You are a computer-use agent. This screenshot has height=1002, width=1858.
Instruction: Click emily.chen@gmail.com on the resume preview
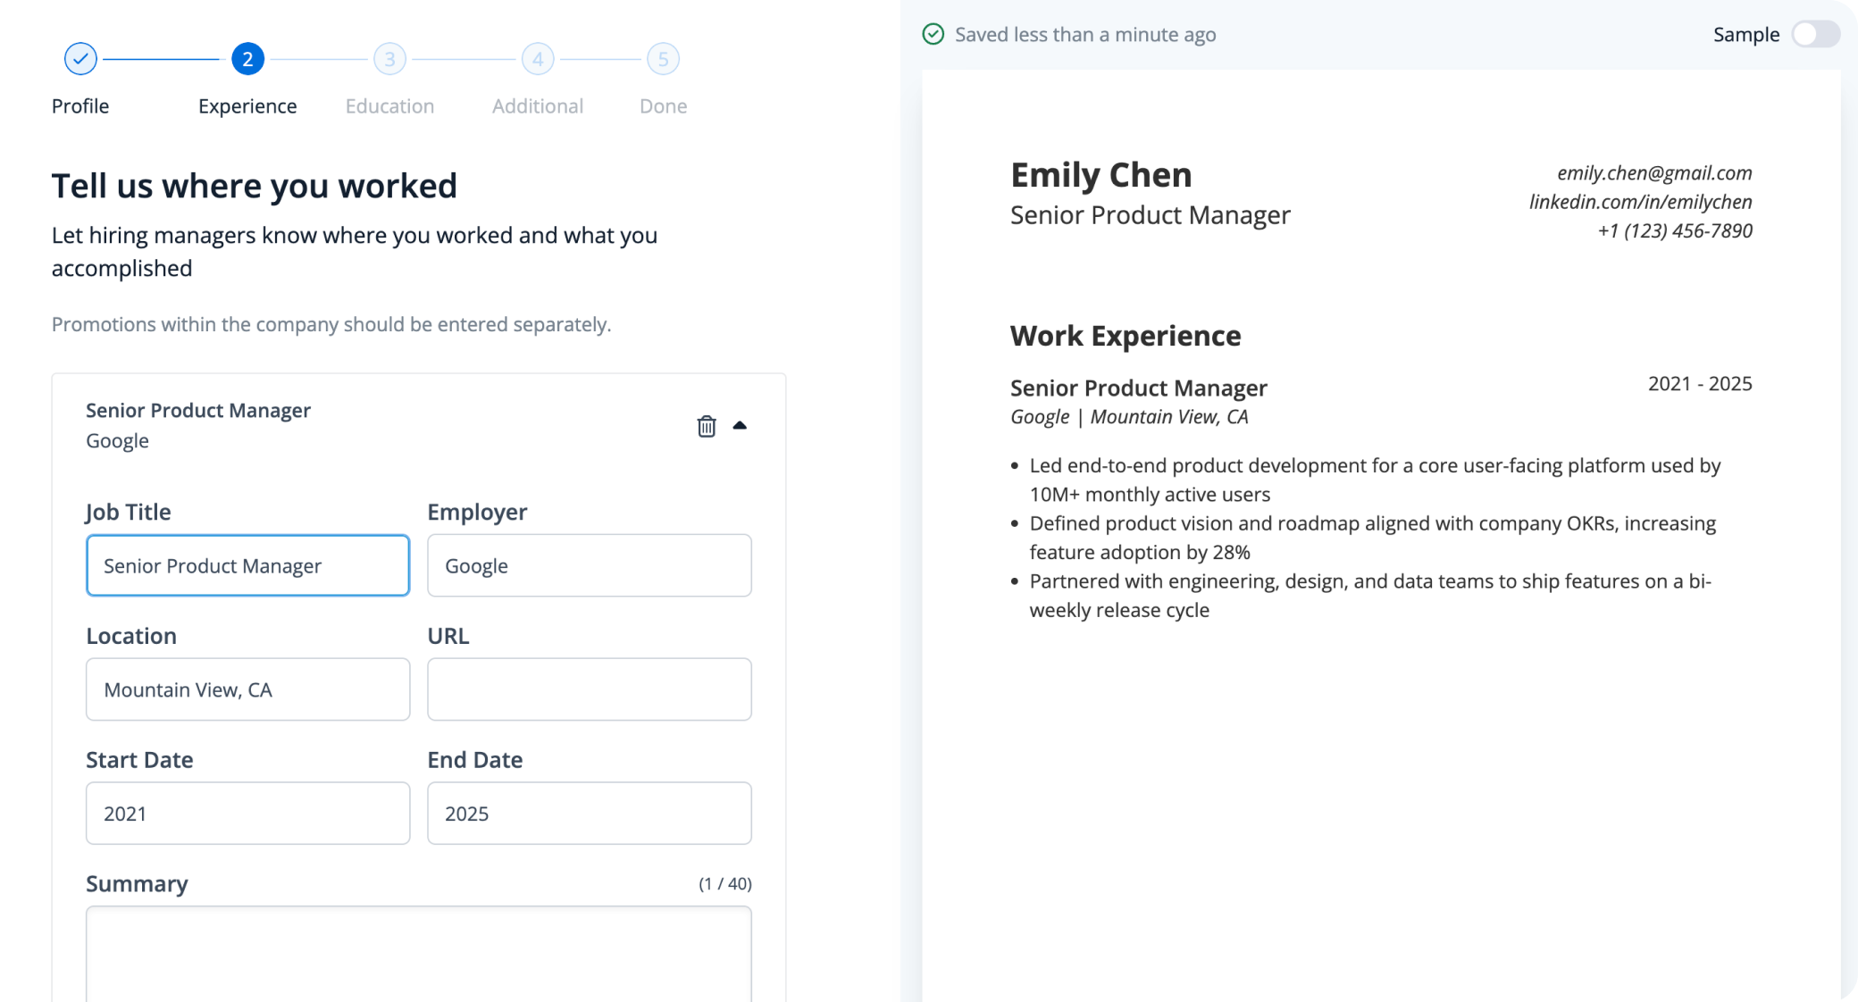(1654, 172)
